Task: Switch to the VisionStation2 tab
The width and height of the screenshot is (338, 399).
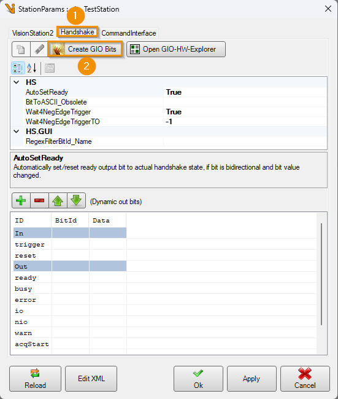Action: (33, 33)
